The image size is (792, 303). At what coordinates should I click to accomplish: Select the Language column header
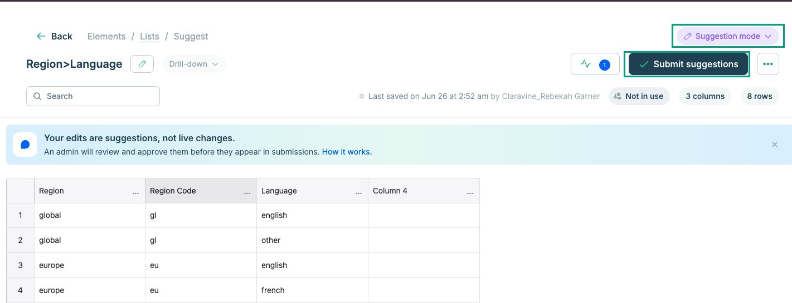tap(313, 191)
